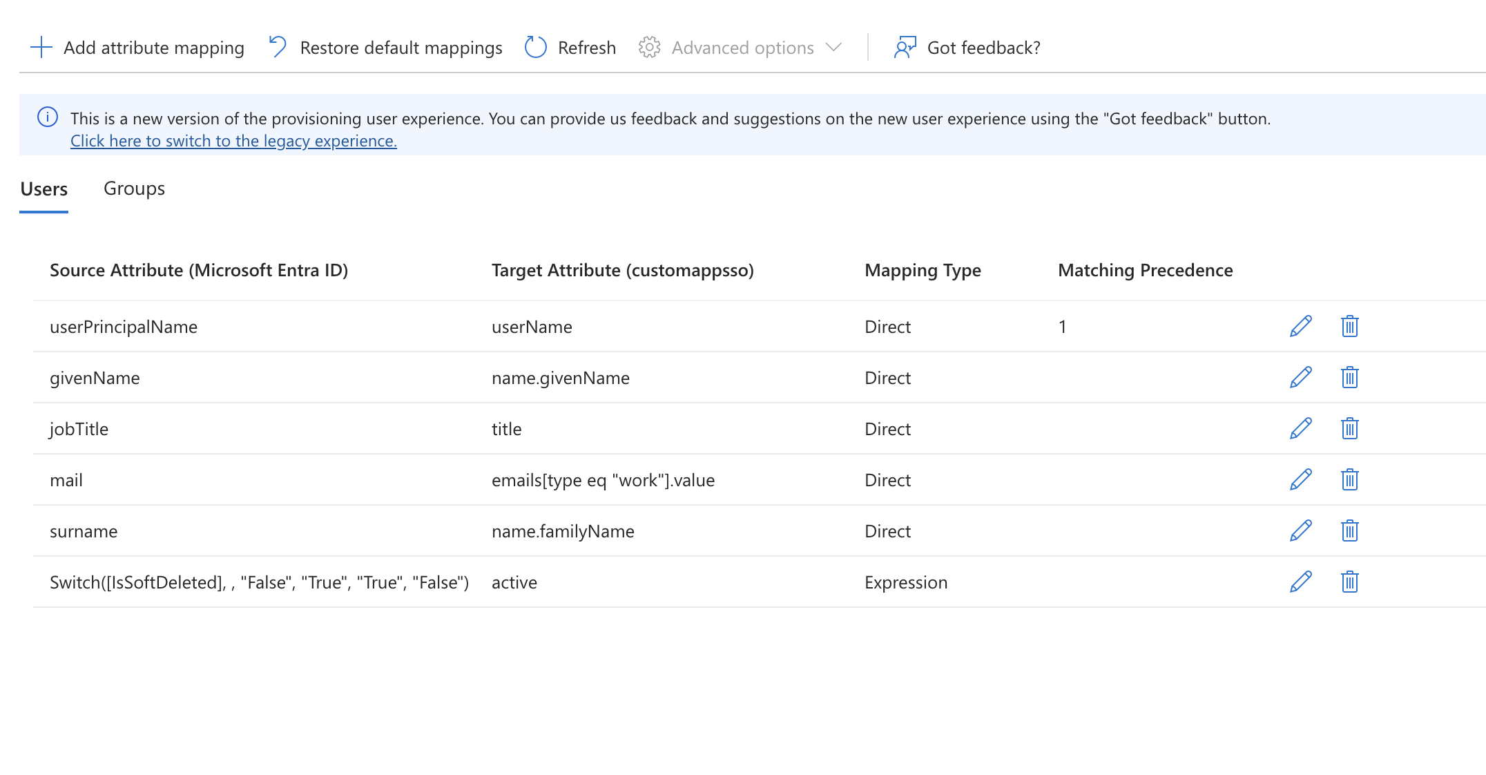Click the Mapping Type column header
Viewport: 1486px width, 775px height.
click(923, 270)
